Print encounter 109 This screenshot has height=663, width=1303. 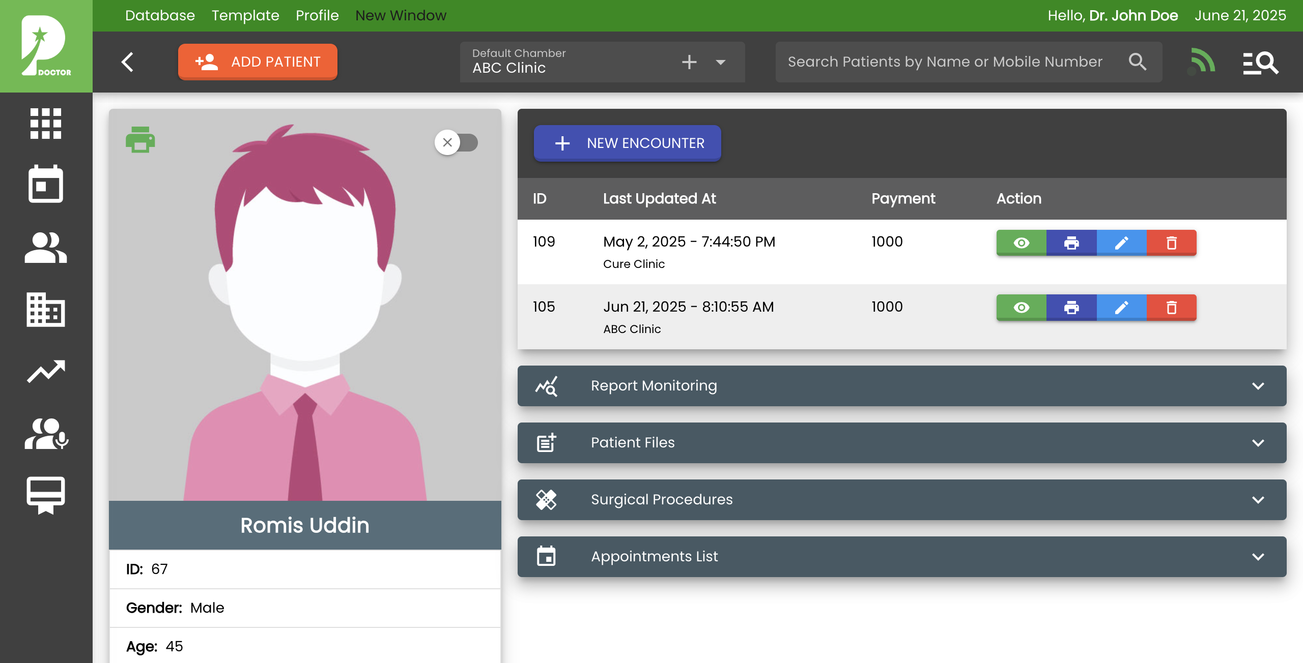click(x=1071, y=243)
